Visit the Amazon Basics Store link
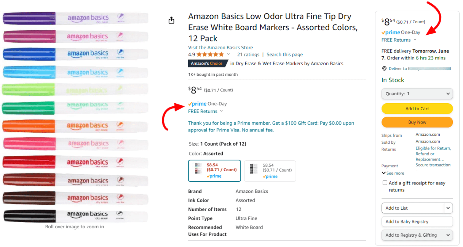463x247 pixels. point(220,48)
